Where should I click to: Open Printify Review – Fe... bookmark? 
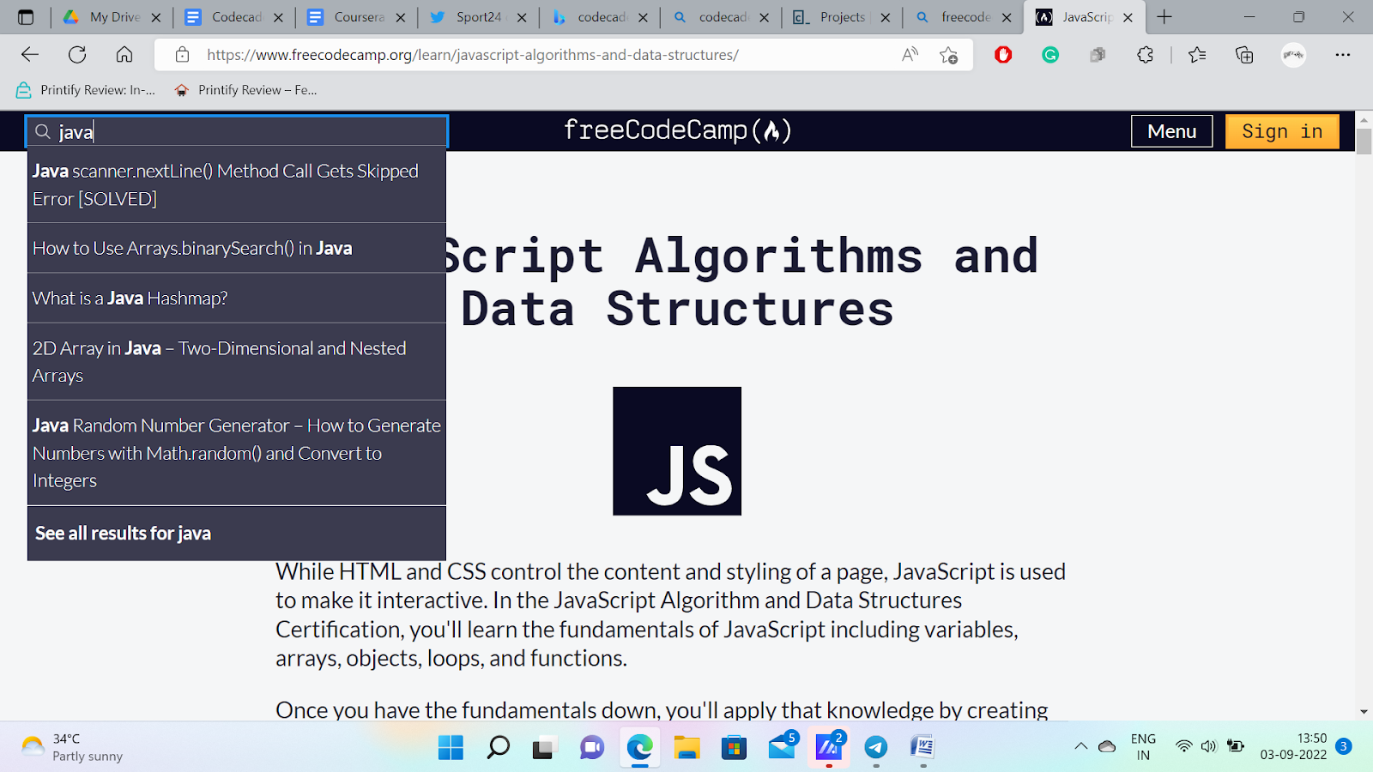(245, 90)
